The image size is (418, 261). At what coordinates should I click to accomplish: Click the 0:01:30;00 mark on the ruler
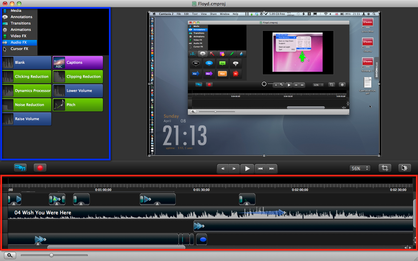(201, 190)
